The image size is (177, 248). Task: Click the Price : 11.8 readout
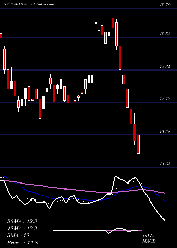tap(22, 243)
